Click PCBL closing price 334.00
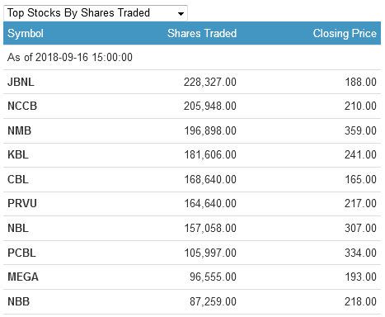This screenshot has width=385, height=317. [360, 253]
